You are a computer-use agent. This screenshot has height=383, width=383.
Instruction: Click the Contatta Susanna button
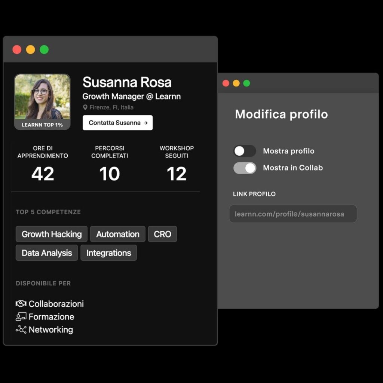(x=117, y=123)
